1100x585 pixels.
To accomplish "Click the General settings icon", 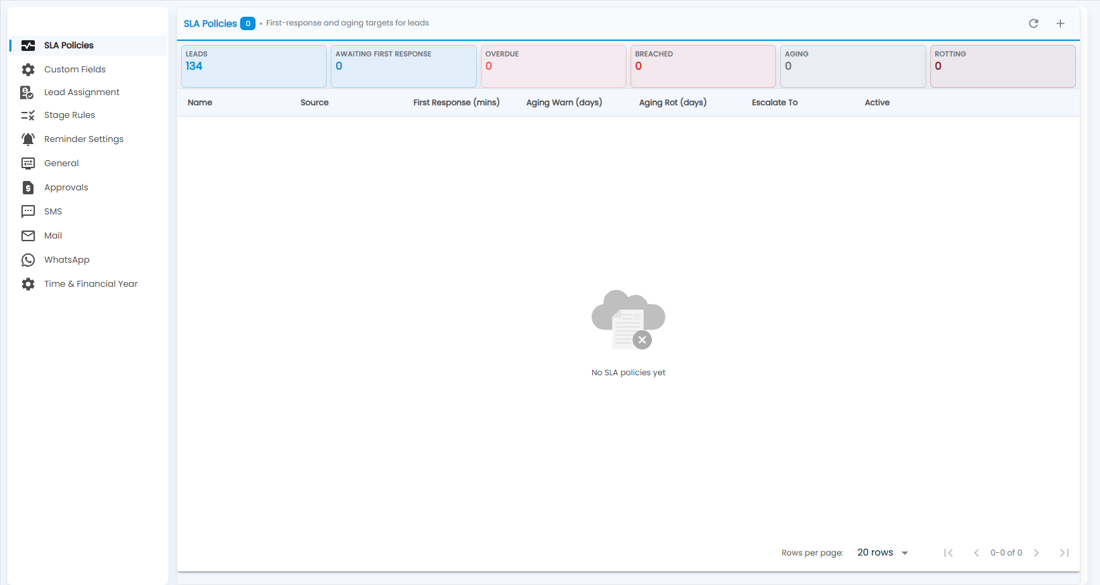I will (28, 164).
